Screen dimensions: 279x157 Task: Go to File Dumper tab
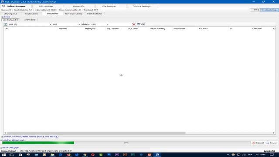click(109, 6)
